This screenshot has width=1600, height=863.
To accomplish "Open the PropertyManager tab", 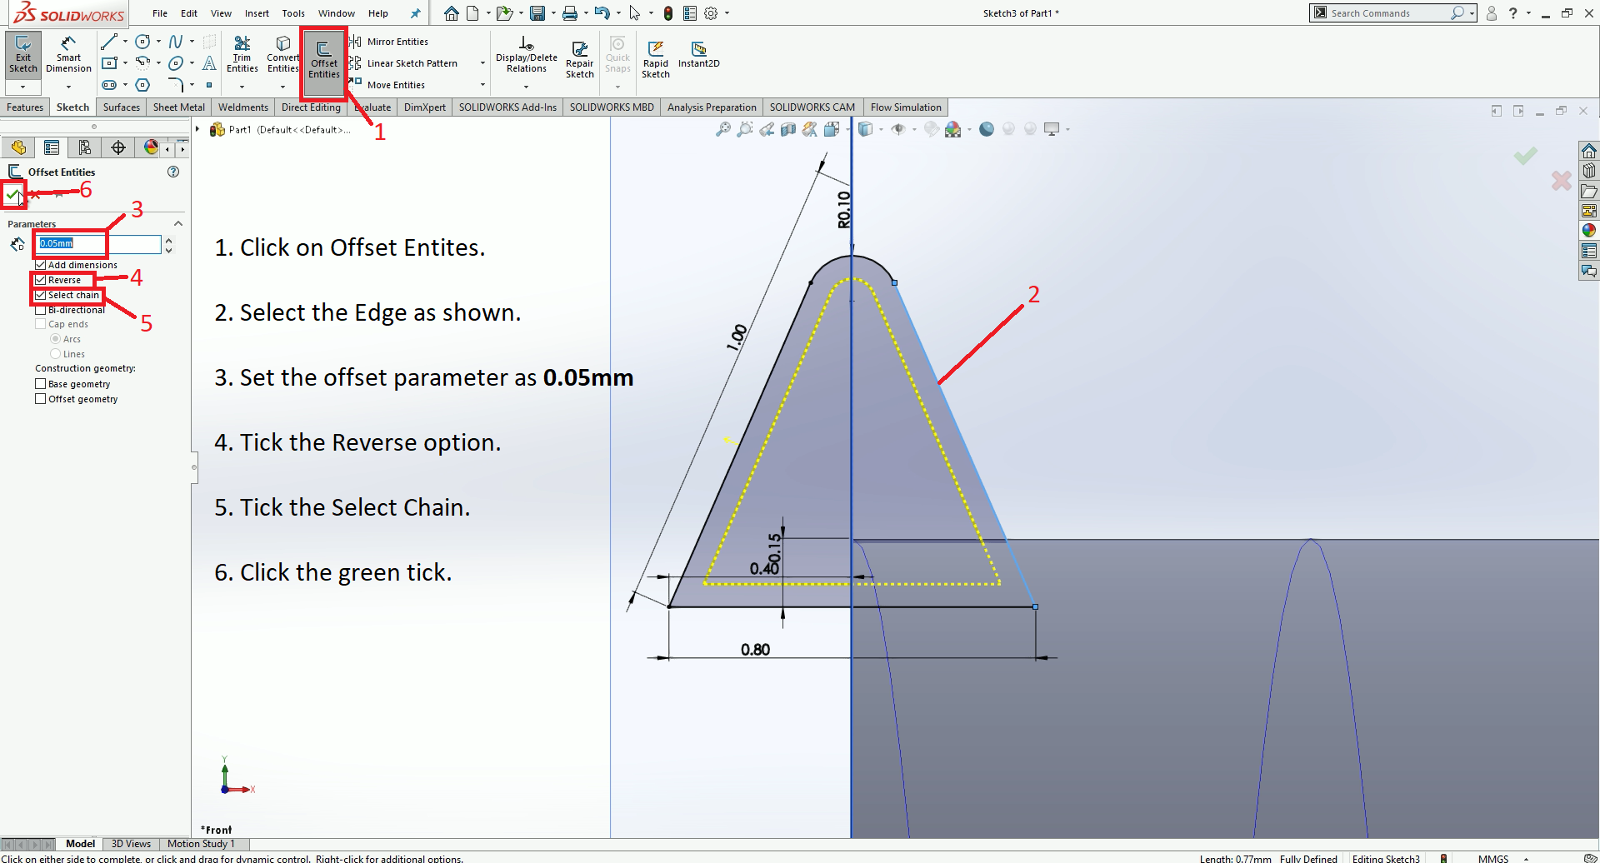I will 52,147.
